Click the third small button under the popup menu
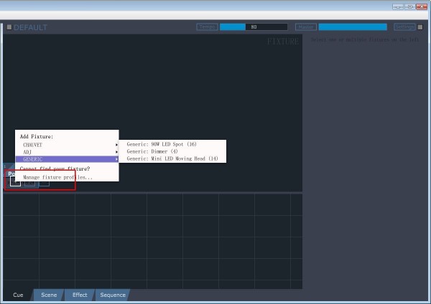 [44, 183]
